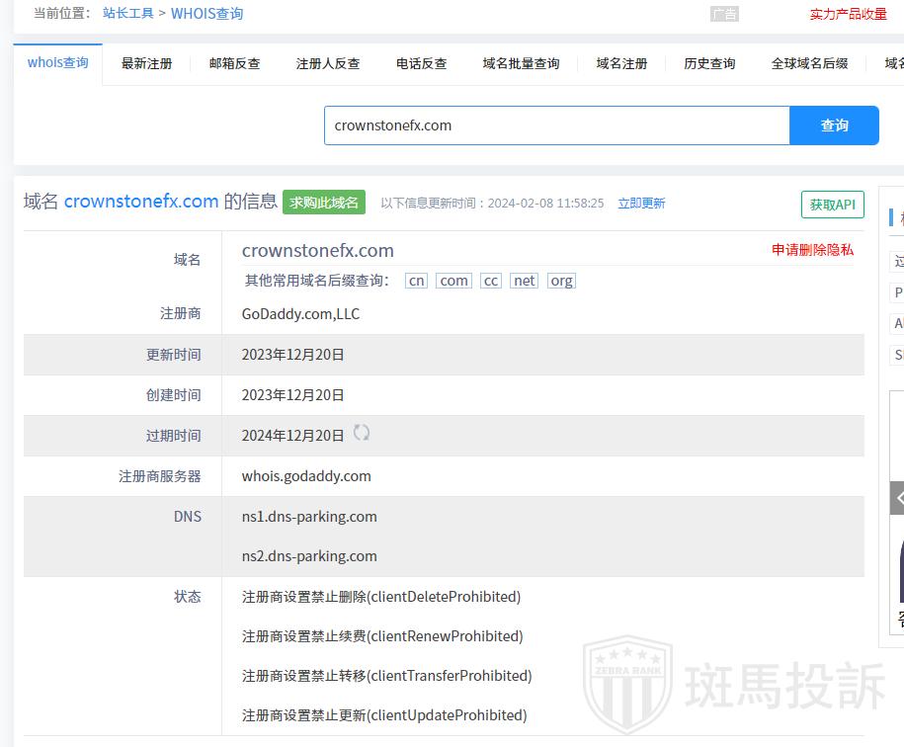Check the net domain suffix
This screenshot has width=904, height=747.
[525, 281]
